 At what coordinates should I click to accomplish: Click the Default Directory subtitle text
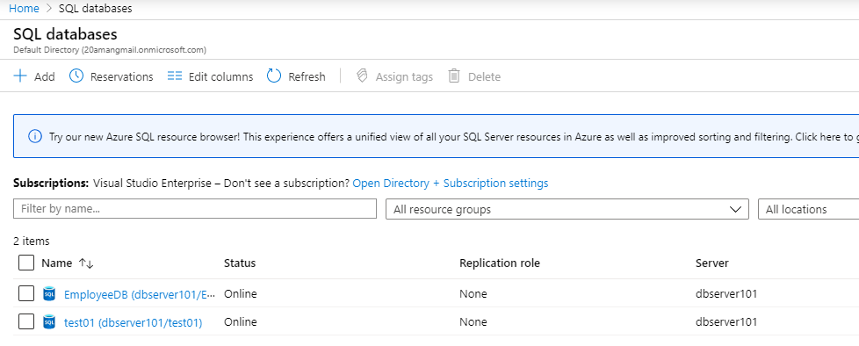pyautogui.click(x=110, y=50)
